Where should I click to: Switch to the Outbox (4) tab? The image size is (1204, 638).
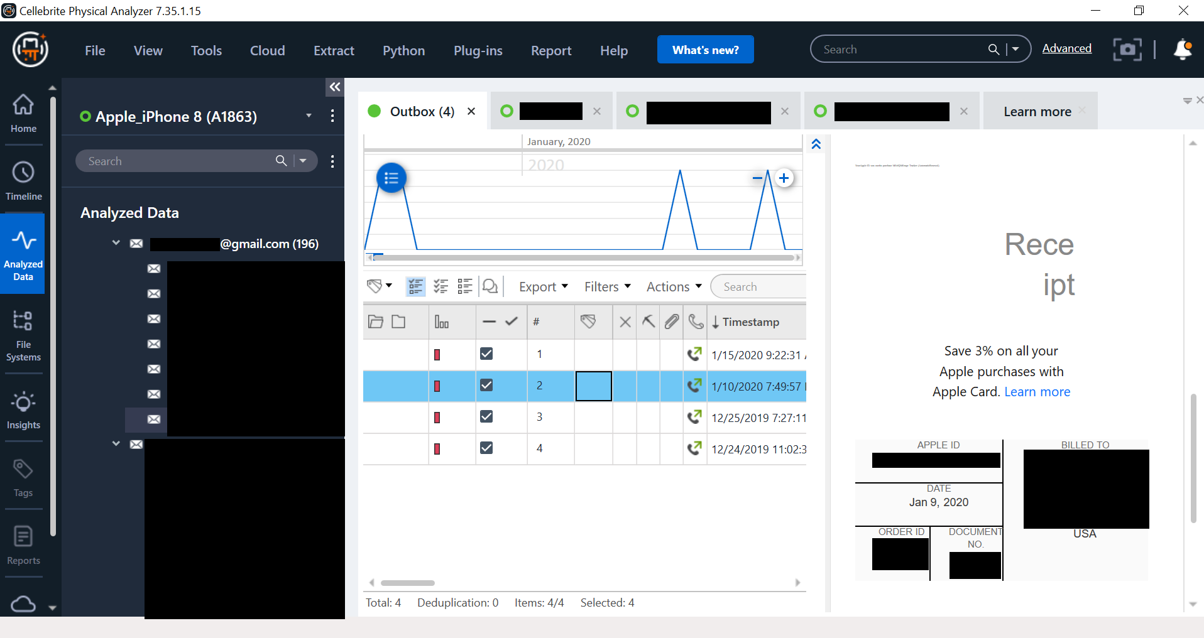click(x=422, y=111)
